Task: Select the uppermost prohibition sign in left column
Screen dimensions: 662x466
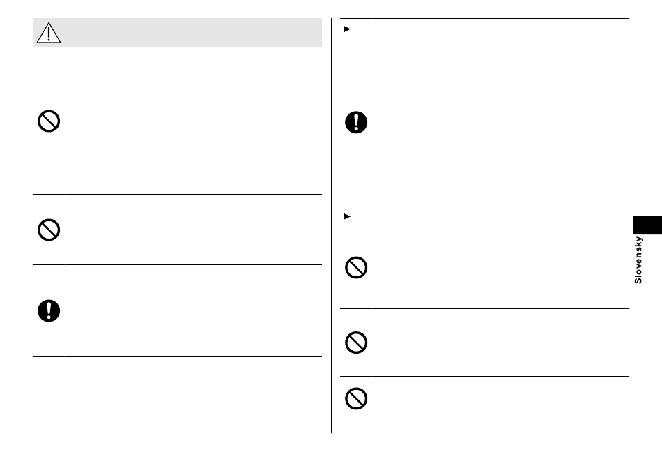Action: click(x=49, y=121)
